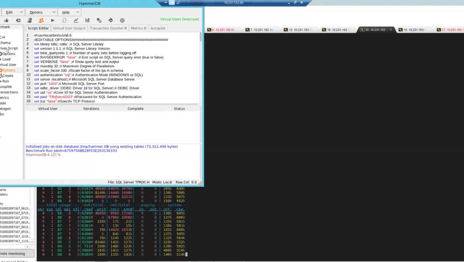This screenshot has height=262, width=464.
Task: Open the Options menu
Action: (x=36, y=12)
